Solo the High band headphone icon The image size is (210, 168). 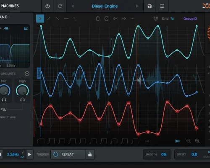point(23,100)
